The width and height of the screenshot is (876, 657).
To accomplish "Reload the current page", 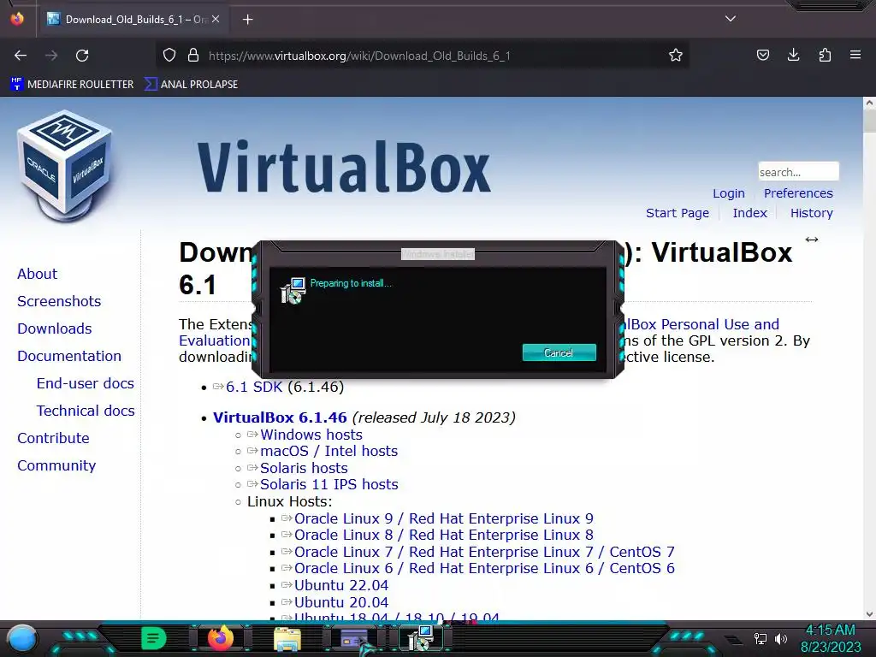I will 82,56.
